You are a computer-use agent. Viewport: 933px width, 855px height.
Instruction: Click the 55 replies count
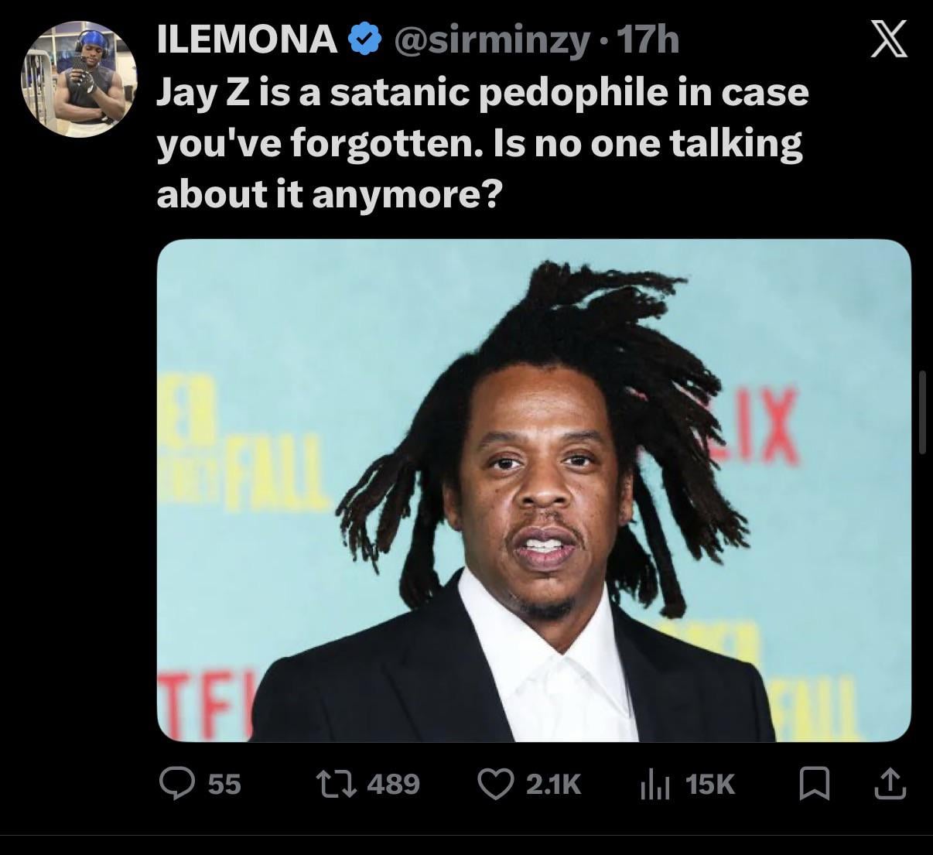(225, 785)
